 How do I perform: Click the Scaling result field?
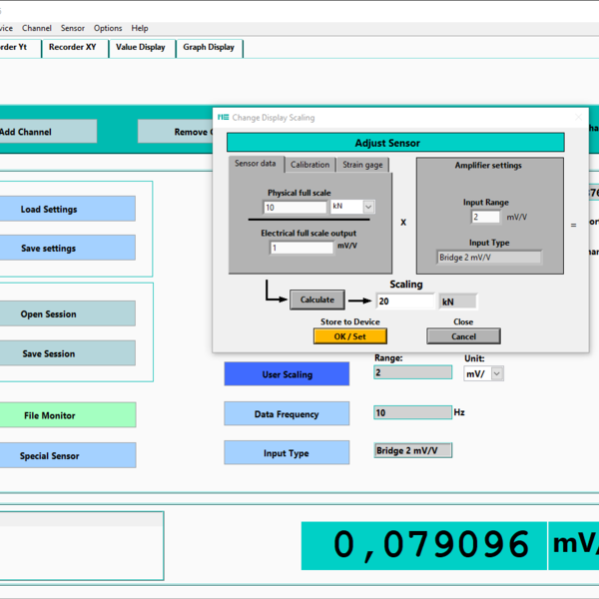pyautogui.click(x=405, y=300)
